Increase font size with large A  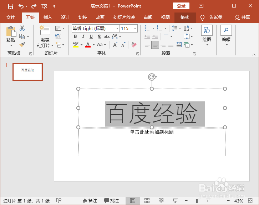point(115,45)
